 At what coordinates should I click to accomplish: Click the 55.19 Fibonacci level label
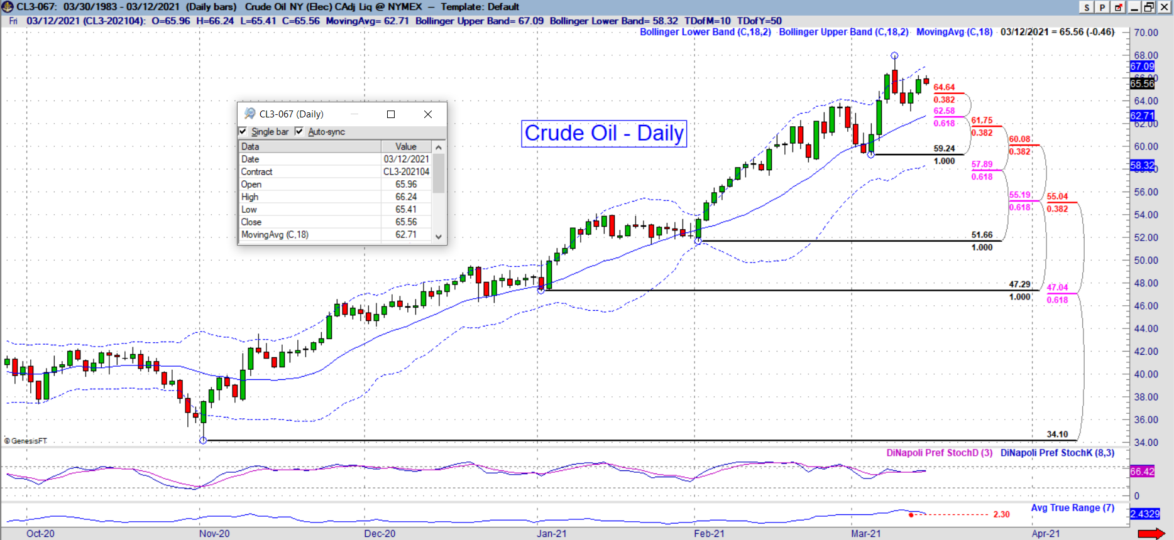(1019, 195)
